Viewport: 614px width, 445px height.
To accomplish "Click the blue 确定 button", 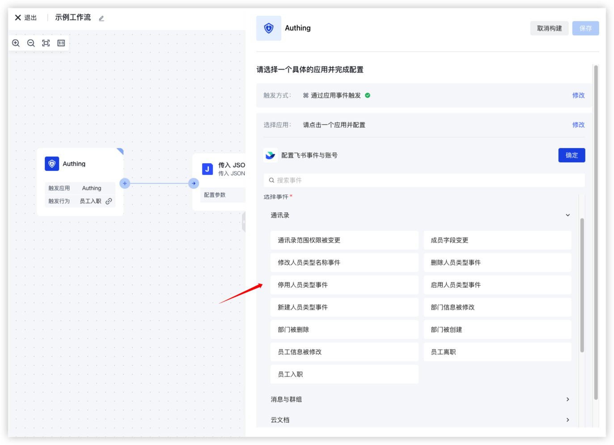I will tap(572, 155).
